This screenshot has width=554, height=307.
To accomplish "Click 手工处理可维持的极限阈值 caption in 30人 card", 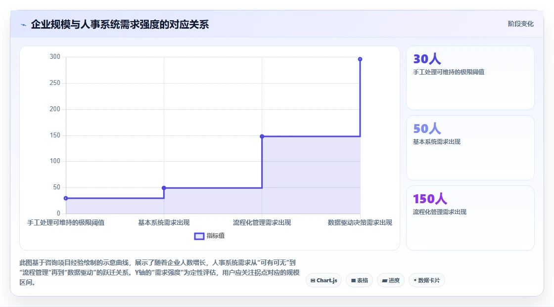I will [449, 72].
